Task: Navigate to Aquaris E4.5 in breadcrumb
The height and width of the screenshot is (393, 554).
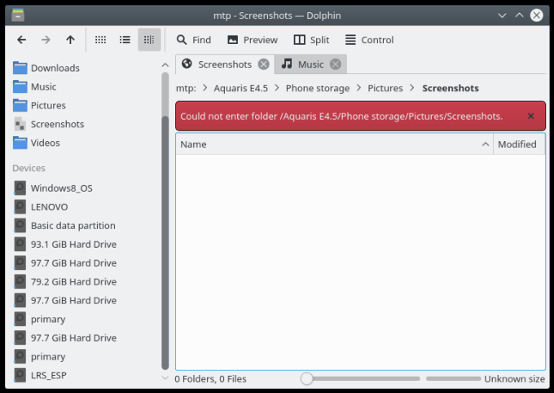Action: coord(240,88)
